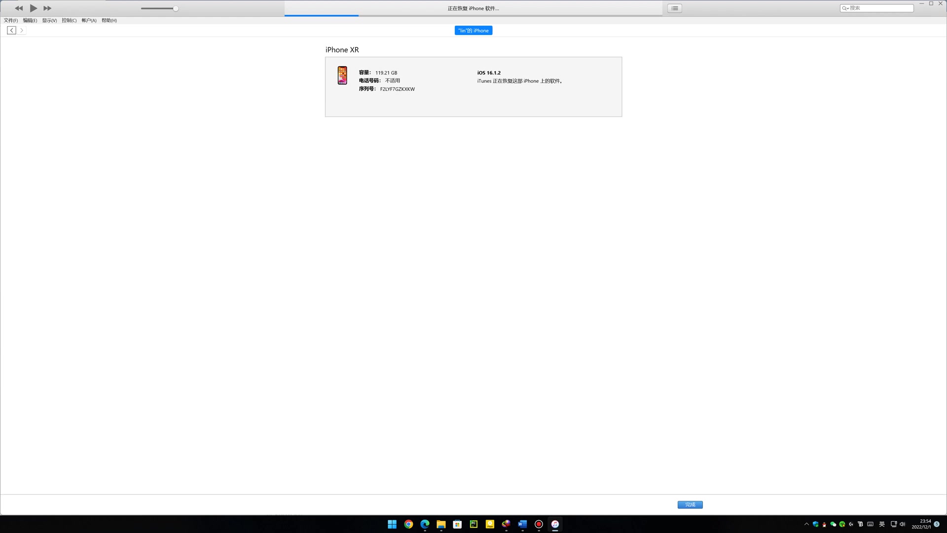This screenshot has width=947, height=533.
Task: Open PyCharm from taskbar
Action: 473,524
